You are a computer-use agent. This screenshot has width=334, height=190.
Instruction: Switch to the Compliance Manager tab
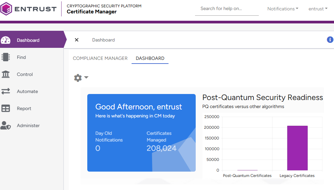point(100,58)
